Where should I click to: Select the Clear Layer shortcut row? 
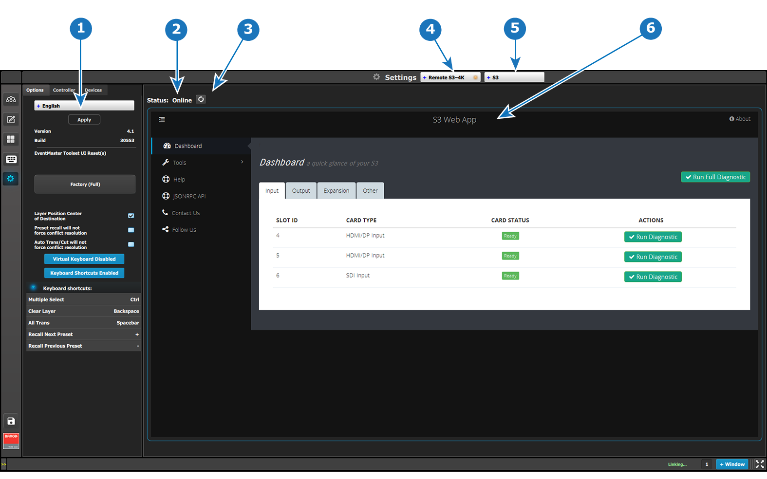84,312
